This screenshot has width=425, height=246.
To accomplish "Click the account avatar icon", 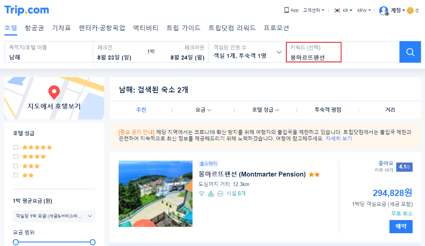I will 383,10.
